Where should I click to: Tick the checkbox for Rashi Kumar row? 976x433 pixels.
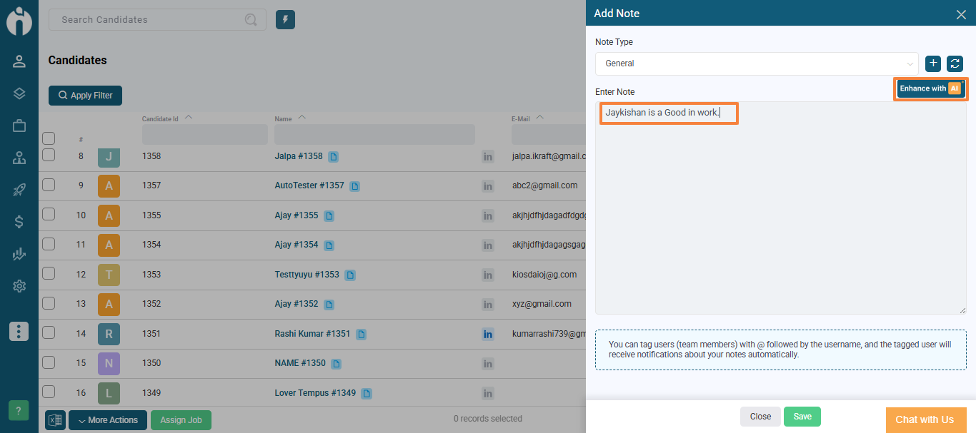[x=49, y=333]
